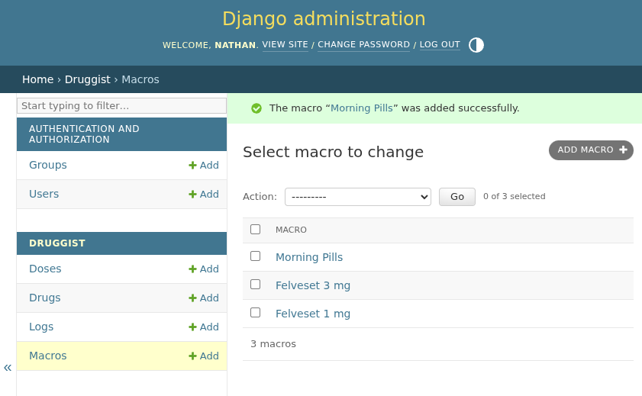Click the ADD MACRO button
Screen dimensions: 642x396
point(591,150)
